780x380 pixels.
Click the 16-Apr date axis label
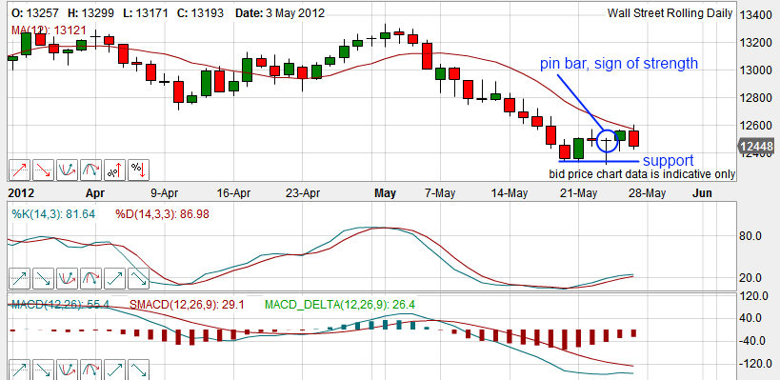[233, 193]
